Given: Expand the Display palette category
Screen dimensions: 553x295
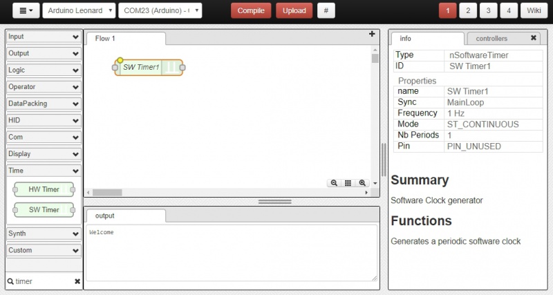Looking at the screenshot, I should coord(44,154).
